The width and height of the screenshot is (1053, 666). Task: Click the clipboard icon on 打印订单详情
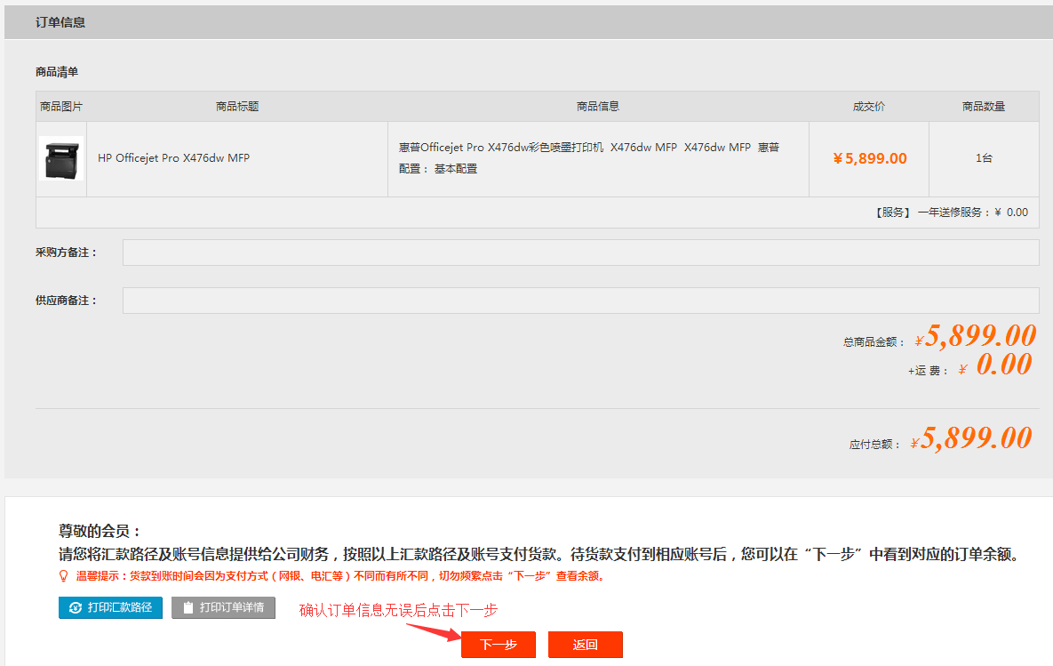(x=188, y=607)
